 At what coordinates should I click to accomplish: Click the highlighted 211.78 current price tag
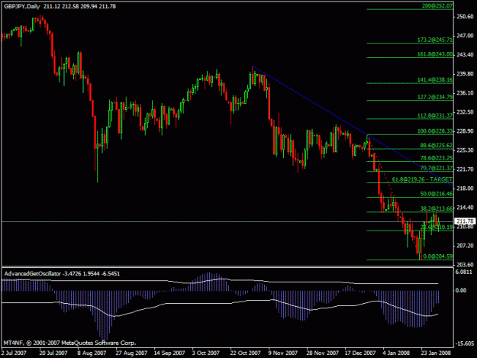click(465, 221)
